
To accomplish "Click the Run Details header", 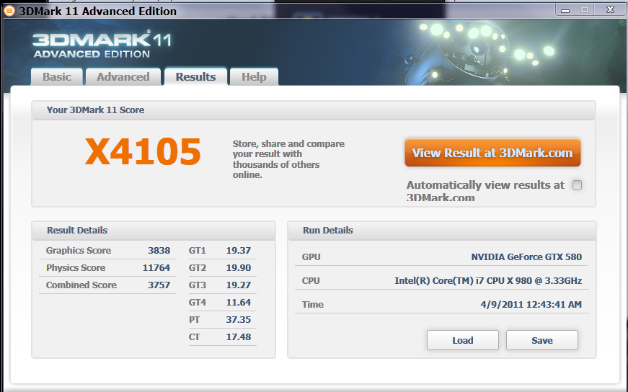I will 327,231.
